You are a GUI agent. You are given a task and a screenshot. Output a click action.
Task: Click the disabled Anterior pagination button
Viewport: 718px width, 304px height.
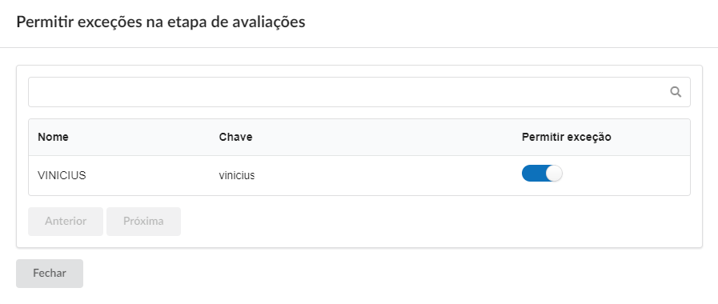click(66, 222)
